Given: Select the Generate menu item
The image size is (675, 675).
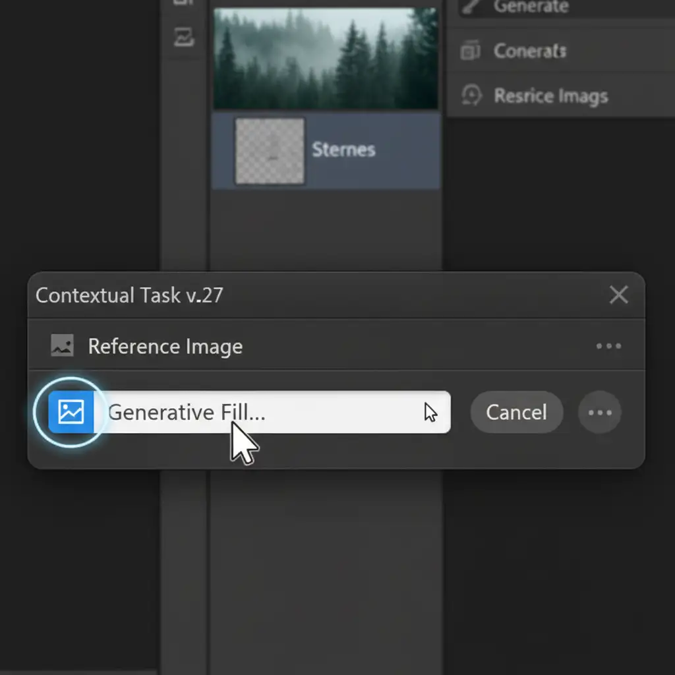Looking at the screenshot, I should pos(531,7).
